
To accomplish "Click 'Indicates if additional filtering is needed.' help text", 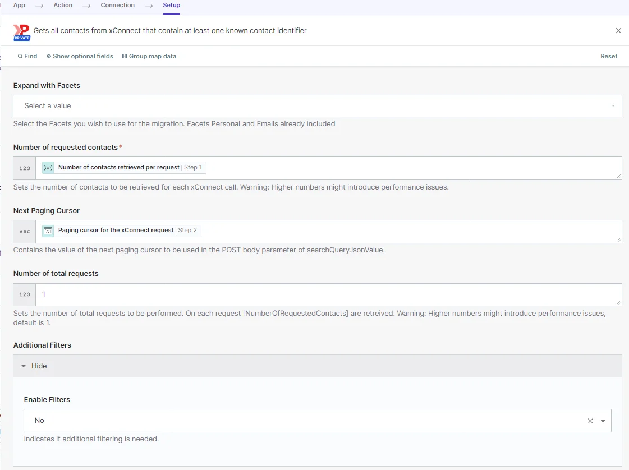I will click(91, 439).
